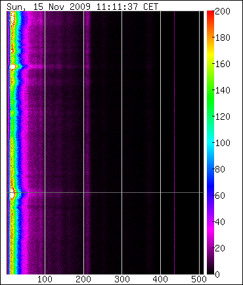Click the purple vertical band just past 200
The height and width of the screenshot is (285, 243).
pyautogui.click(x=87, y=143)
